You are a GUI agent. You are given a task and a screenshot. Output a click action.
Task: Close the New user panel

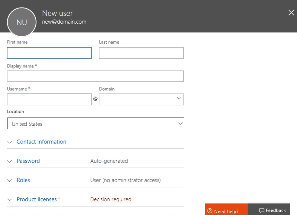(x=291, y=12)
